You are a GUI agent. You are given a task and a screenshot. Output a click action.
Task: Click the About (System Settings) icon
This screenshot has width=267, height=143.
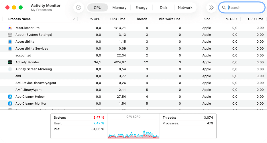coord(10,35)
